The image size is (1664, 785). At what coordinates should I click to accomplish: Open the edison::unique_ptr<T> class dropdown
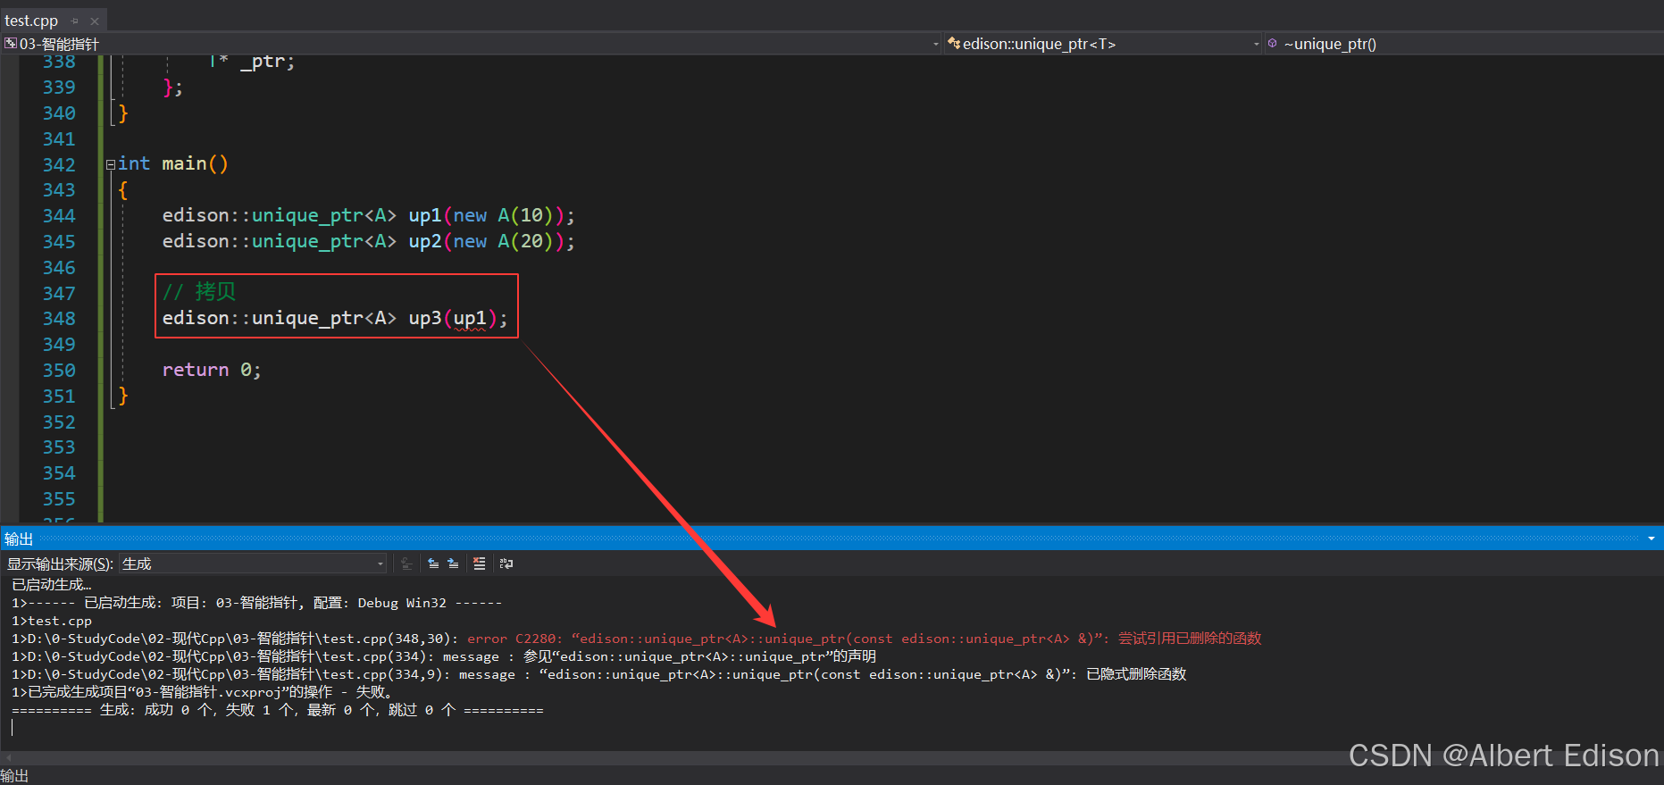point(1103,44)
